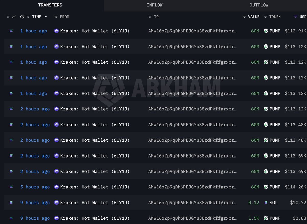Click the VALUE column header label
This screenshot has height=224, width=307.
254,17
